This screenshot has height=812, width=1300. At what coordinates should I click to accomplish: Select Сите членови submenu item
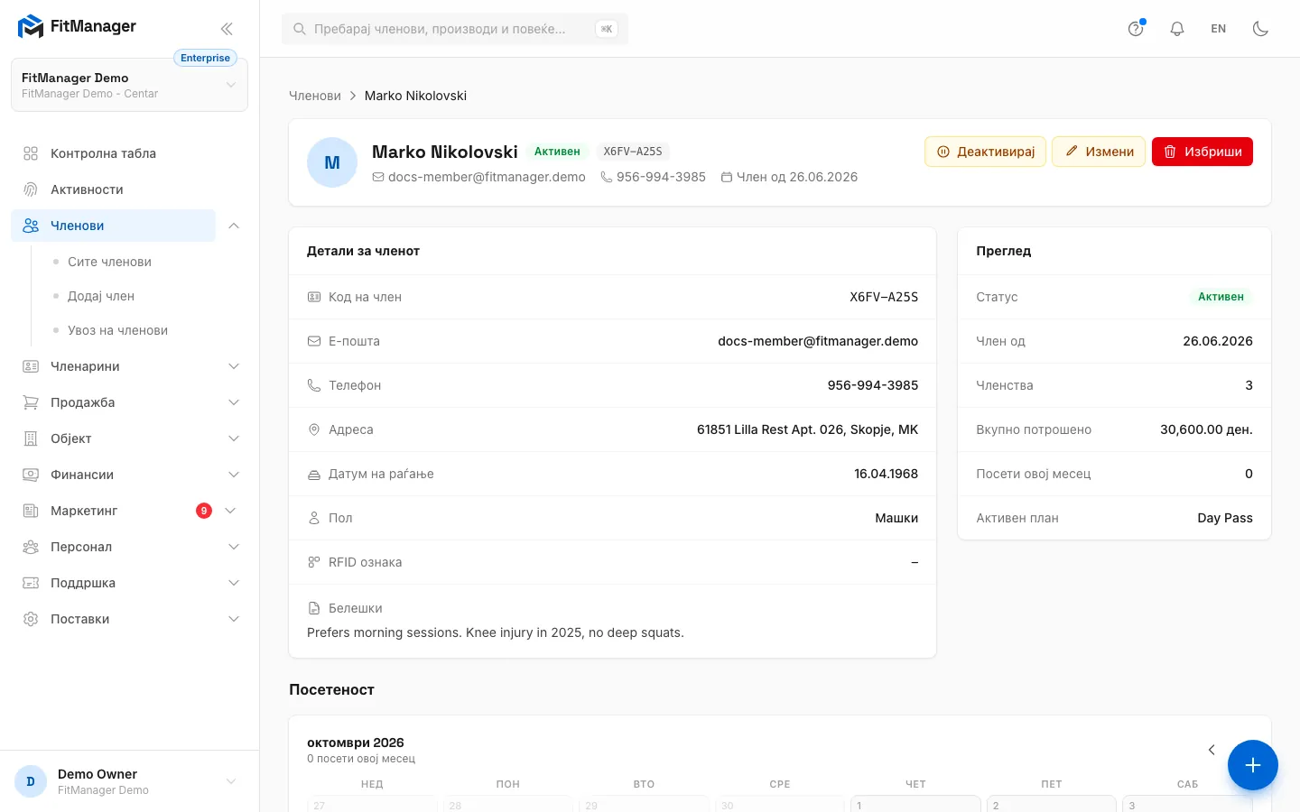[x=109, y=262]
